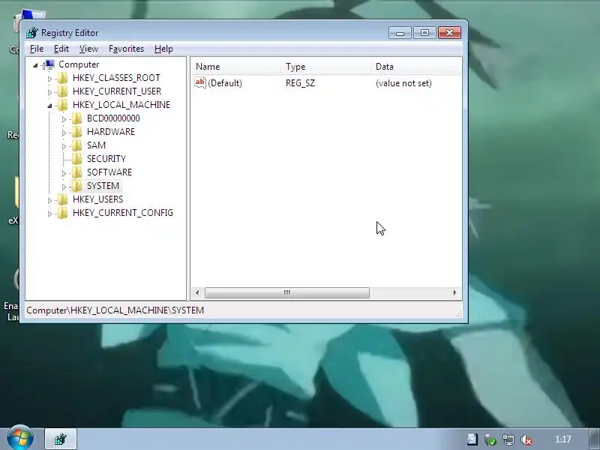Click HKEY_USERS folder icon
600x450 pixels.
click(x=62, y=199)
